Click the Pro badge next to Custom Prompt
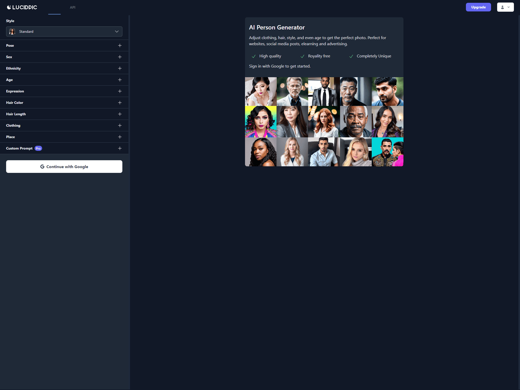 point(38,149)
